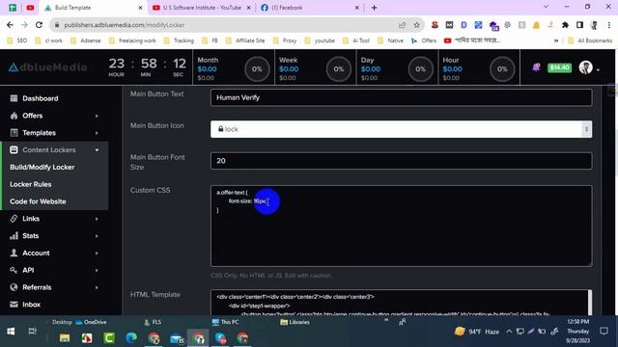Viewport: 618px width, 347px height.
Task: Open Code for Website page
Action: point(38,201)
